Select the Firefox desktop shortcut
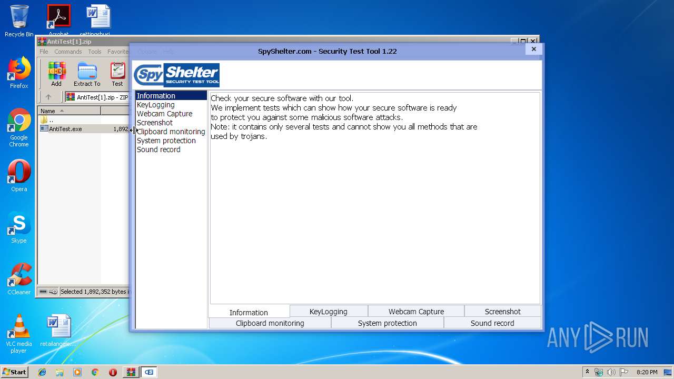674x379 pixels. [x=19, y=73]
